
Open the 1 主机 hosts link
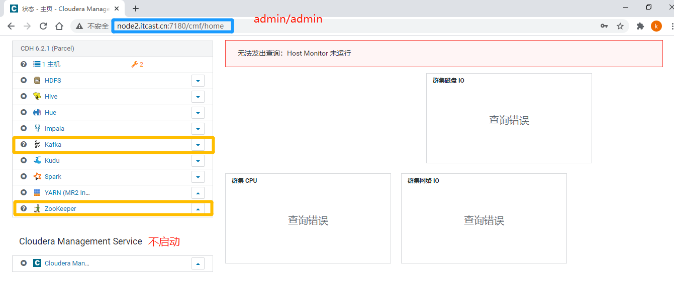[51, 65]
